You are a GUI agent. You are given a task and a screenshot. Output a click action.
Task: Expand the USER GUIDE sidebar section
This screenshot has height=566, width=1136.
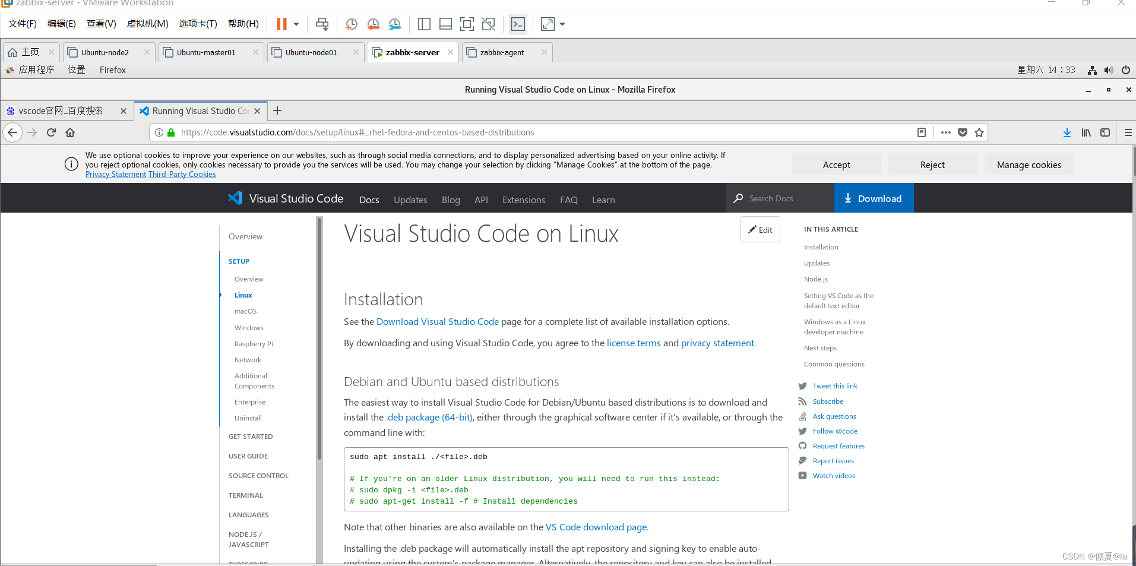pos(248,456)
